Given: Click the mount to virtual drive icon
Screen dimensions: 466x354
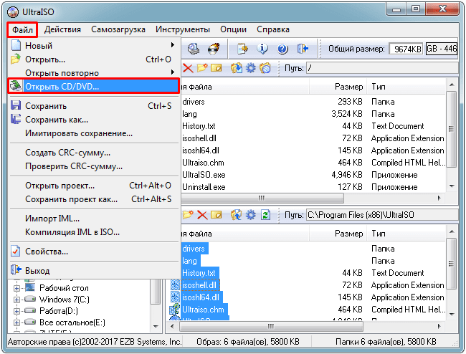Looking at the screenshot, I should (x=194, y=49).
